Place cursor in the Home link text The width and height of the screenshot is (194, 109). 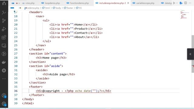[x=79, y=25]
